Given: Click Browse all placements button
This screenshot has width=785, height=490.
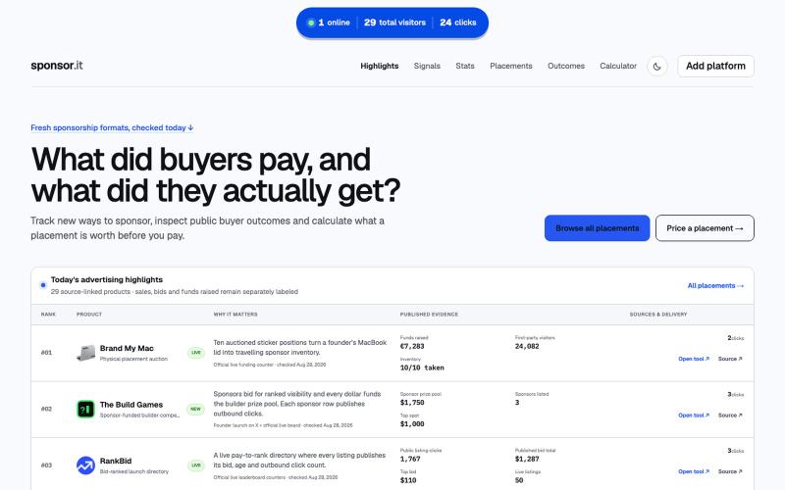Looking at the screenshot, I should [x=597, y=228].
